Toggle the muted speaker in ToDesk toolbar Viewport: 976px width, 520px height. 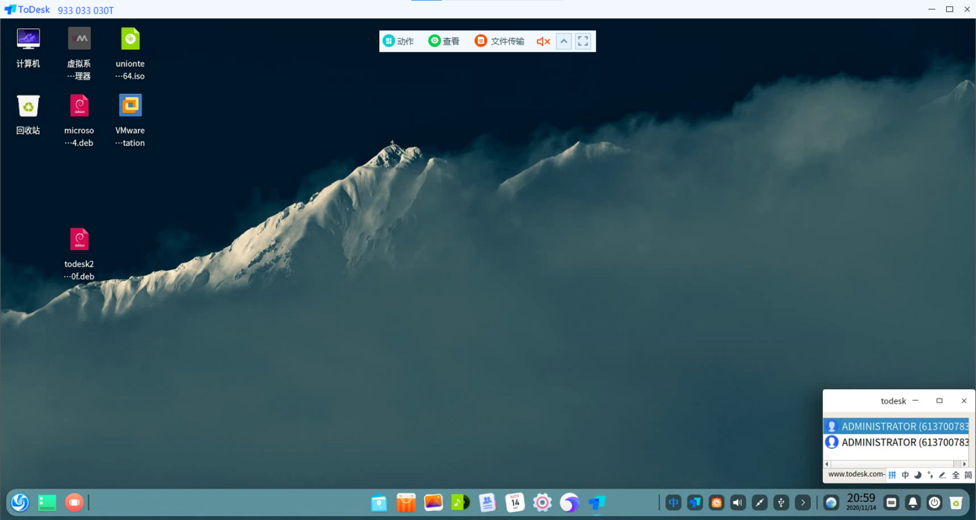543,42
